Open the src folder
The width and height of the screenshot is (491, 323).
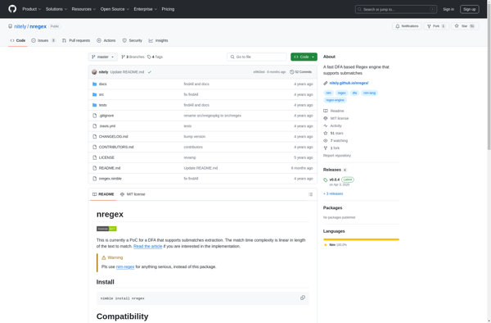click(x=101, y=94)
